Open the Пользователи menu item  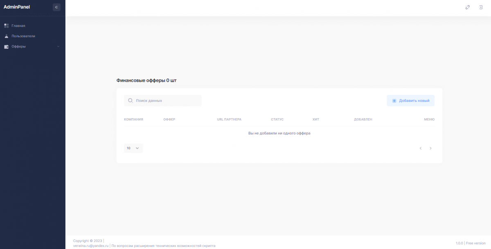(23, 36)
